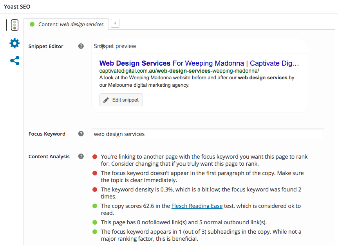Open the Flesch Reading Ease link
This screenshot has width=338, height=245.
[197, 206]
